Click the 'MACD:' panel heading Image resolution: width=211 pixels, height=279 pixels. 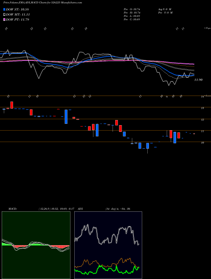tap(12, 209)
